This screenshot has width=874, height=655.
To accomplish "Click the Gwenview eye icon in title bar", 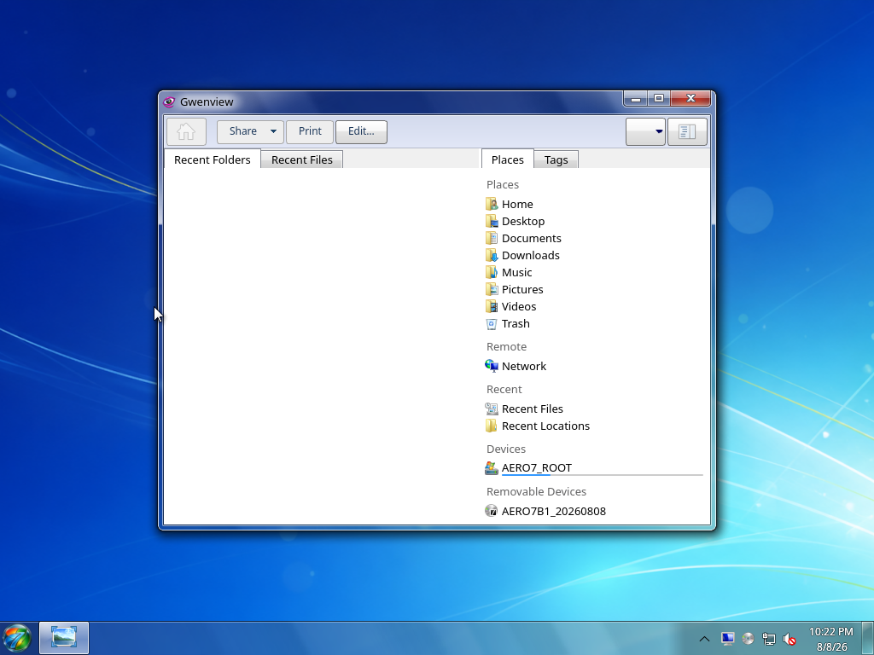I will tap(169, 102).
